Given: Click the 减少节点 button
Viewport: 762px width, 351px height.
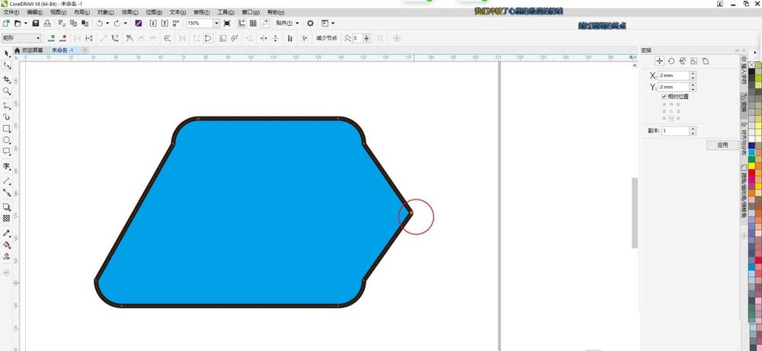Looking at the screenshot, I should click(x=326, y=38).
